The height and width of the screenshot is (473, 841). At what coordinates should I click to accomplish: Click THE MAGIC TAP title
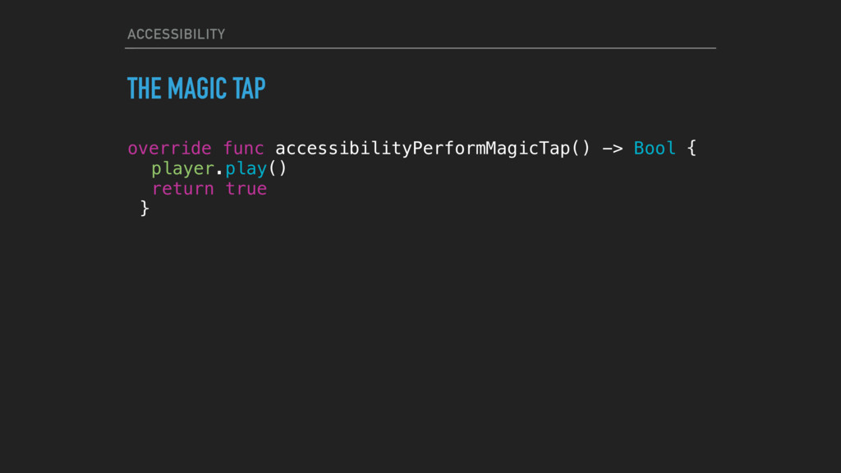(x=196, y=89)
